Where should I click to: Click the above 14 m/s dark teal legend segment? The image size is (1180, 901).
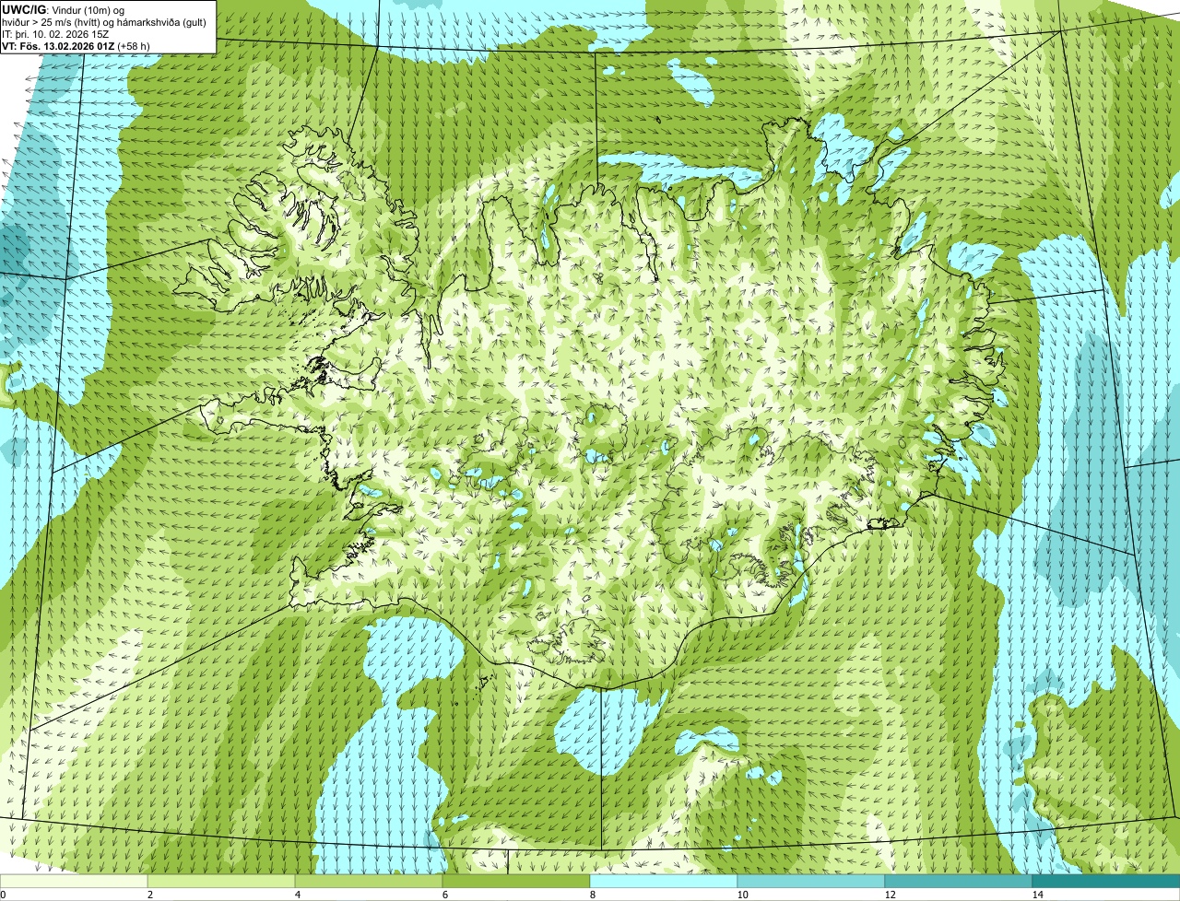[1106, 881]
